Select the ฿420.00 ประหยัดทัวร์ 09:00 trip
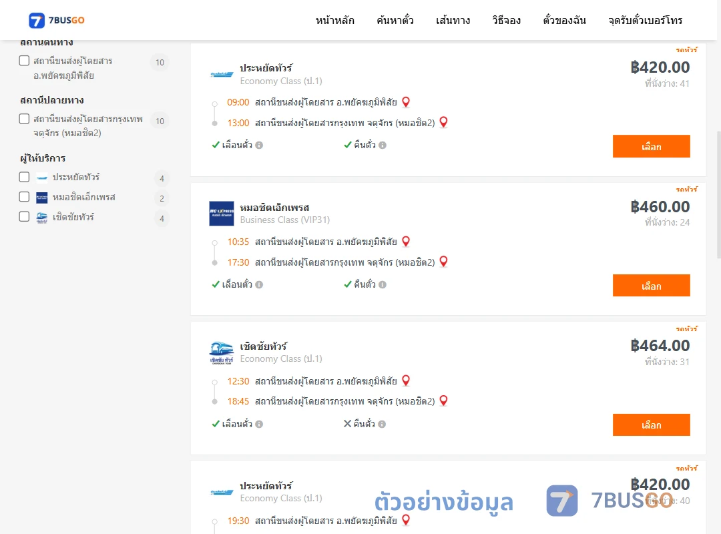The image size is (721, 534). [651, 146]
